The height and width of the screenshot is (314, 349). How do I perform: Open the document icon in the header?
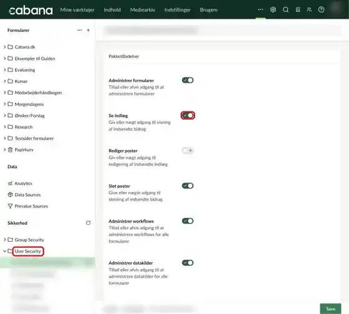click(298, 9)
